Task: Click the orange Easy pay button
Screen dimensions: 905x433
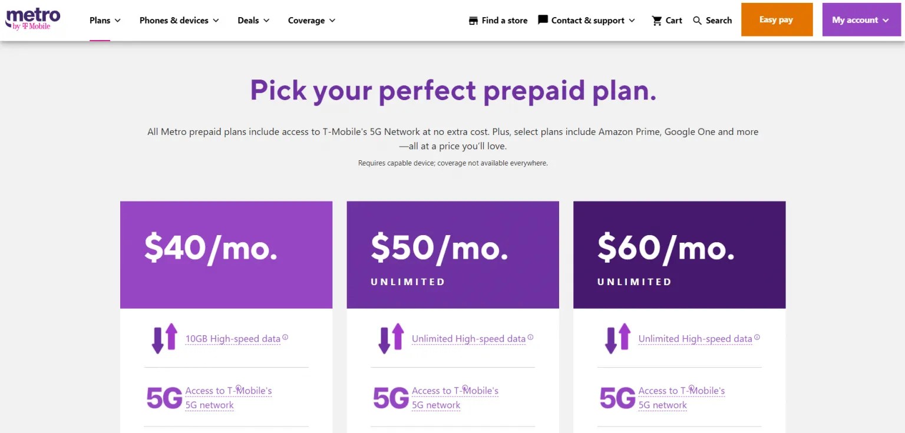Action: click(777, 20)
